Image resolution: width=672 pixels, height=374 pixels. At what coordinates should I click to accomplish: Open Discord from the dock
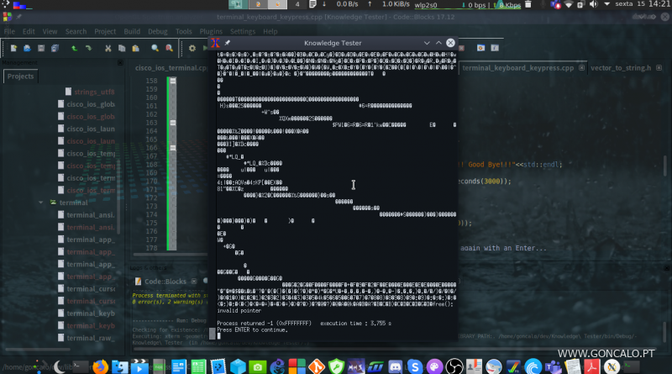(395, 366)
